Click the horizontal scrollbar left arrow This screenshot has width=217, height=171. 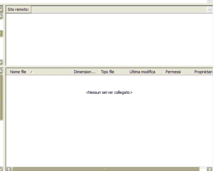pos(9,169)
